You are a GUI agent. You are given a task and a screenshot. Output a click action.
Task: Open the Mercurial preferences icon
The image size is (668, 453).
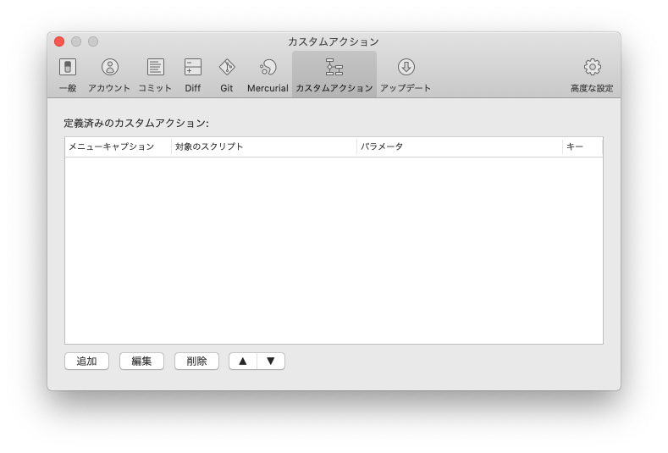coord(268,67)
